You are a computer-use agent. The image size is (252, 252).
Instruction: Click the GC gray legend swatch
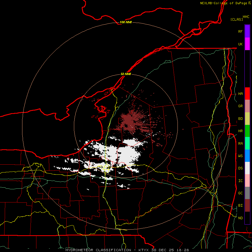click(x=247, y=193)
